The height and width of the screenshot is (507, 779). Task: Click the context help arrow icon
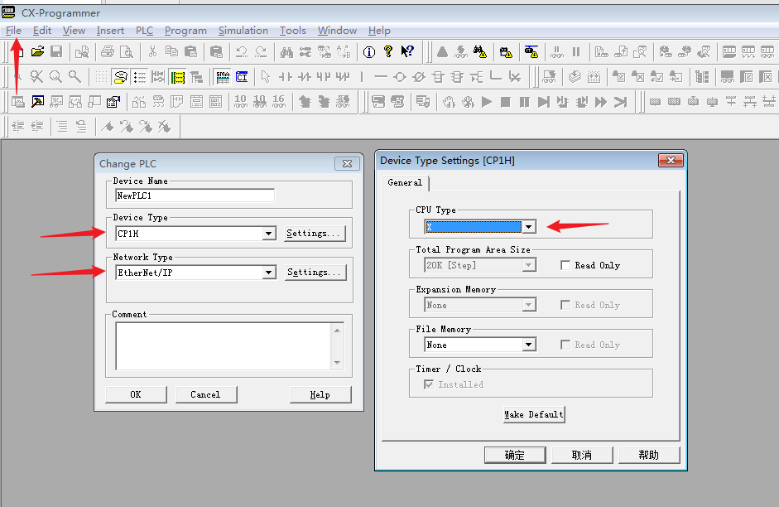pos(407,52)
